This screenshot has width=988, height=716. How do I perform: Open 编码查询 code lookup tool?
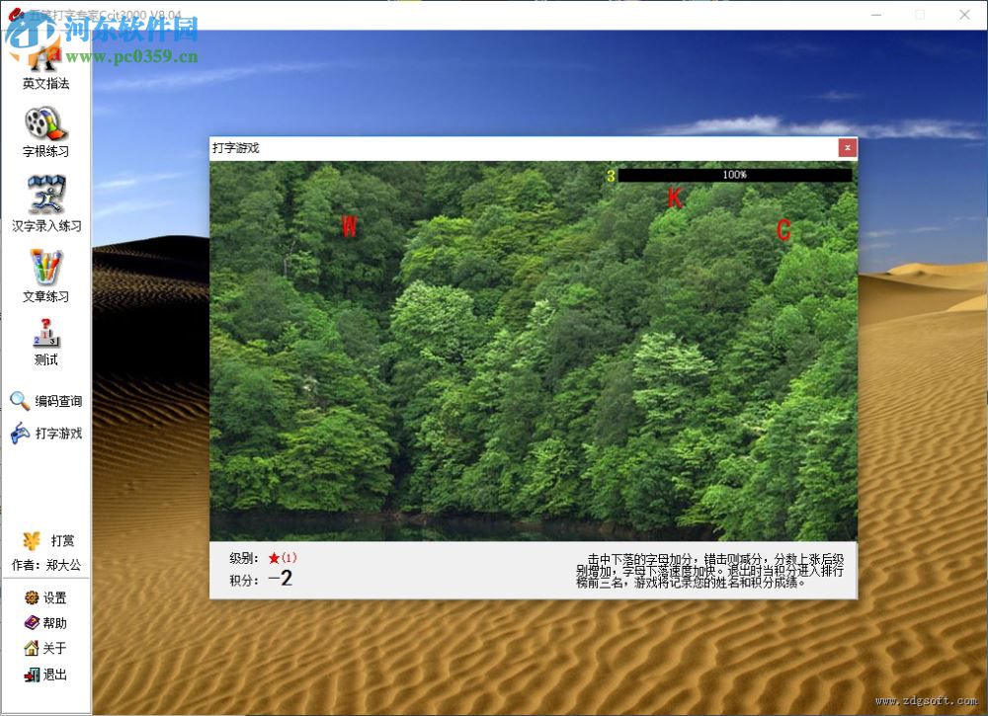pos(44,401)
